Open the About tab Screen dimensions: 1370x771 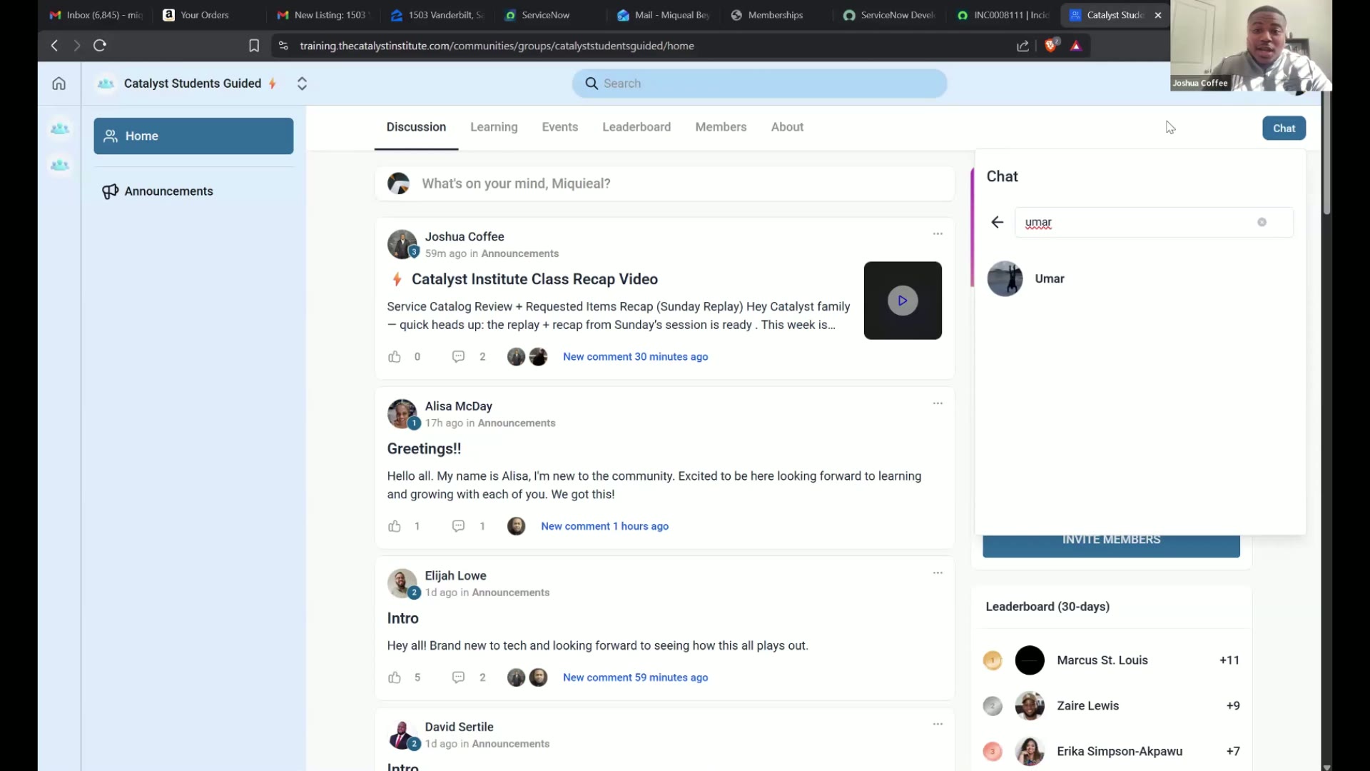click(787, 127)
